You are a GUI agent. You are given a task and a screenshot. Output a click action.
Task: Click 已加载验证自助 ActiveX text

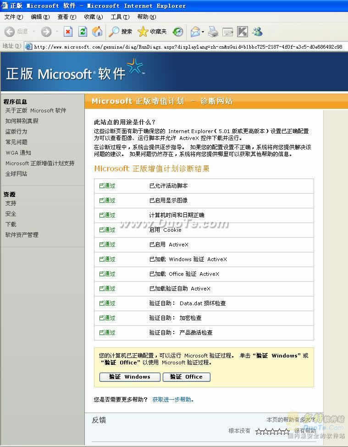[x=180, y=289]
